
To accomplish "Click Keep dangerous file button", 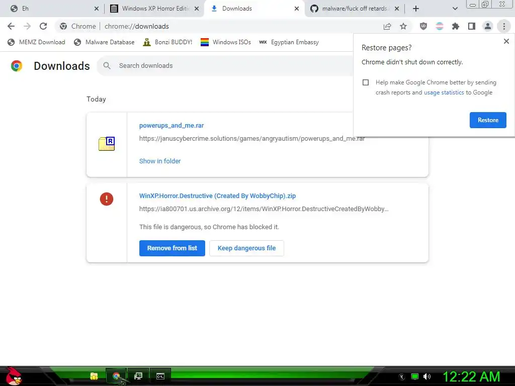I will click(x=246, y=248).
